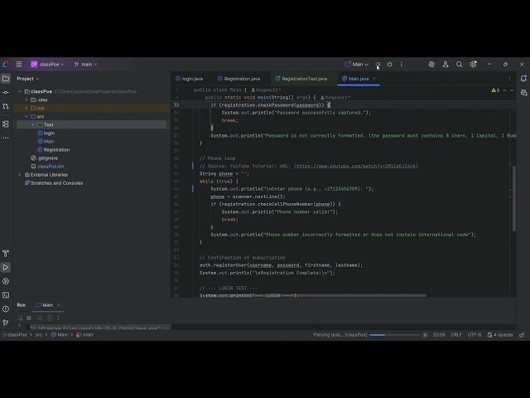
Task: Switch to Registration.java tab
Action: click(x=239, y=79)
